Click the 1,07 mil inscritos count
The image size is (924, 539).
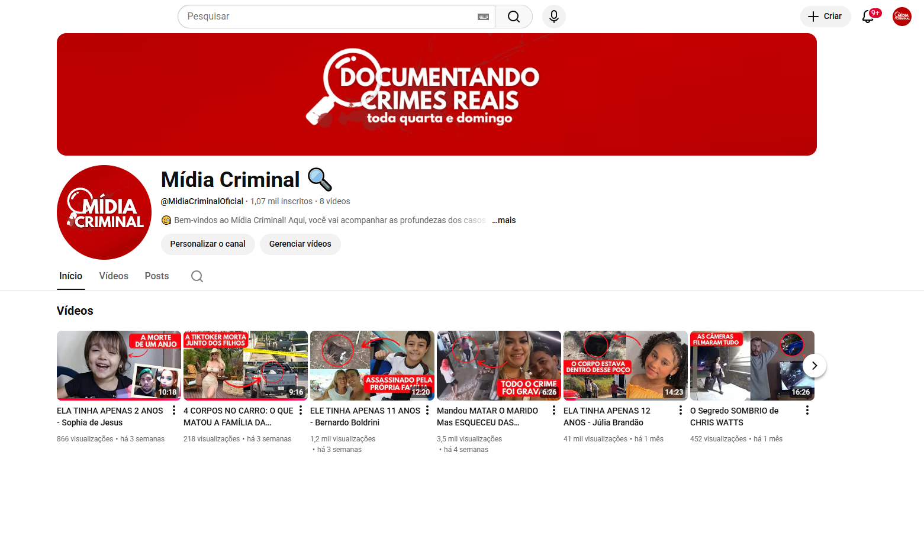coord(281,201)
